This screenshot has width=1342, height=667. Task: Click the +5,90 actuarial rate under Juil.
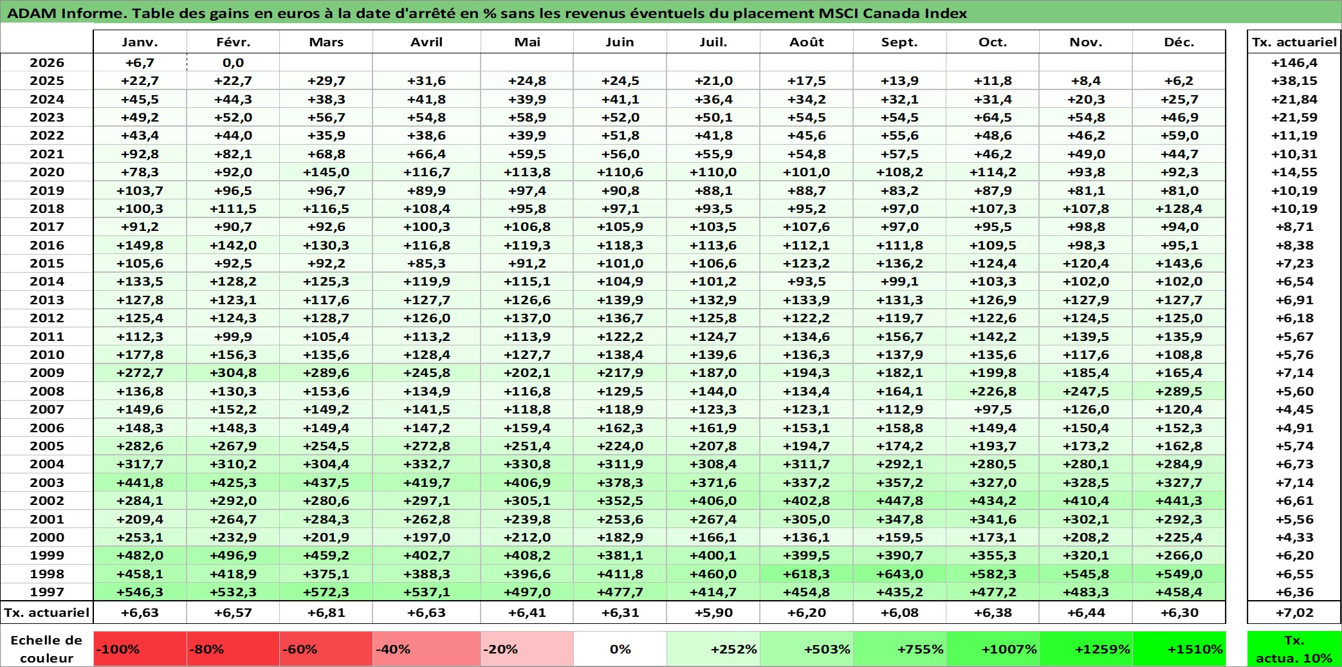click(x=713, y=612)
